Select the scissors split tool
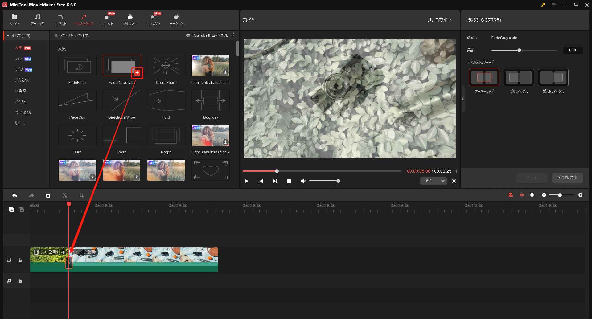 point(65,195)
